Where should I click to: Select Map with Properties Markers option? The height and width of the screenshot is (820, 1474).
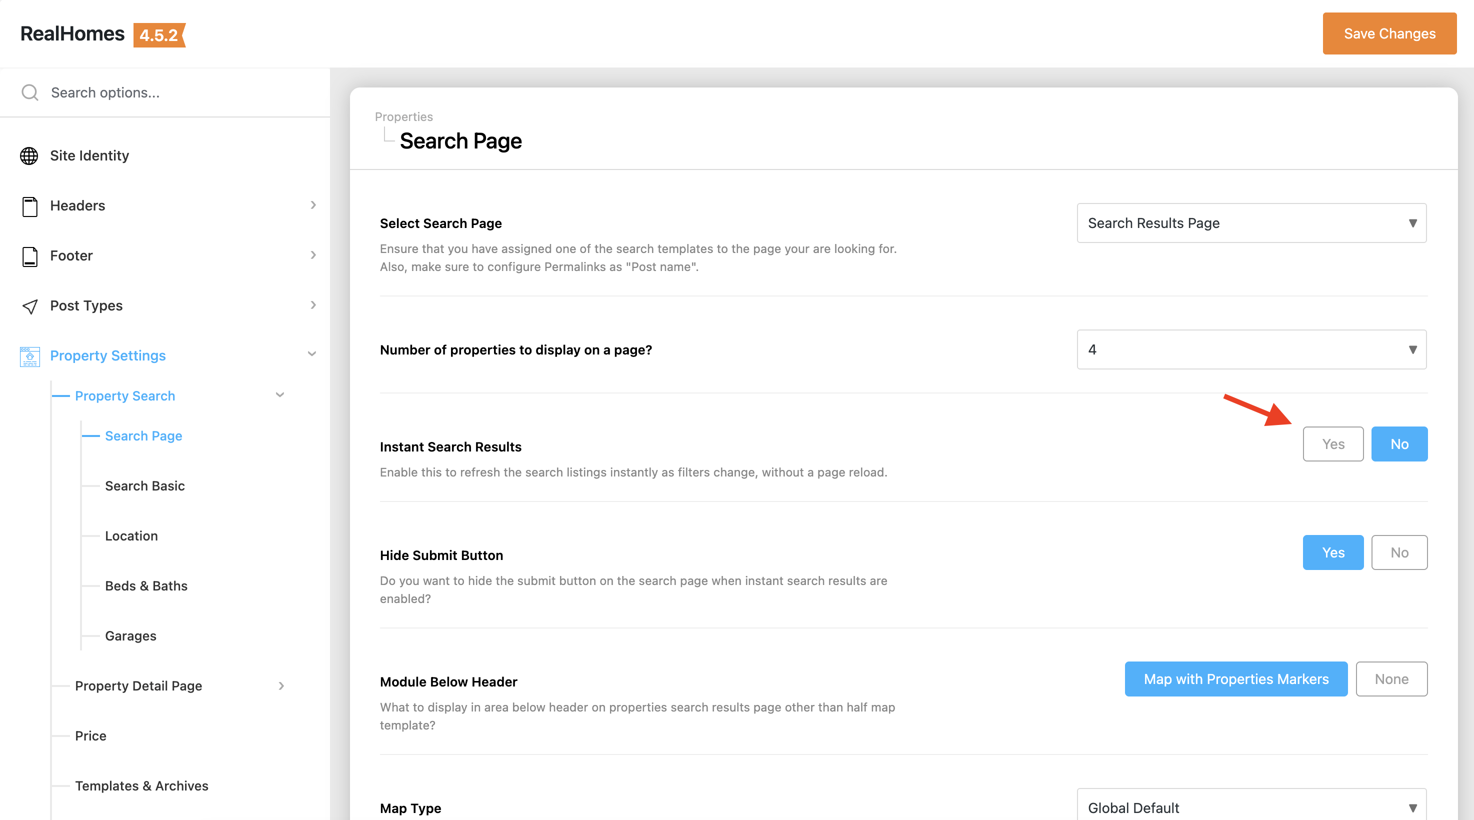click(1236, 678)
